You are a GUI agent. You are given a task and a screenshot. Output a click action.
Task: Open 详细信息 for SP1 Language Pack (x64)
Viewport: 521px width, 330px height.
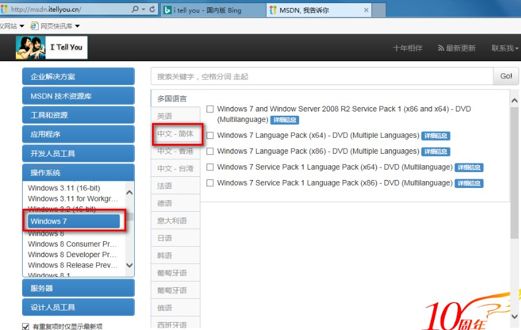pyautogui.click(x=469, y=168)
